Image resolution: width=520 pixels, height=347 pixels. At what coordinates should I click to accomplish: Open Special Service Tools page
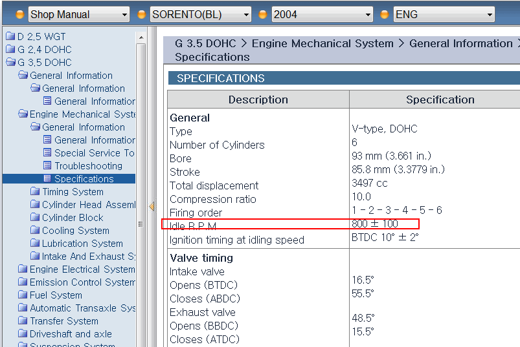94,153
